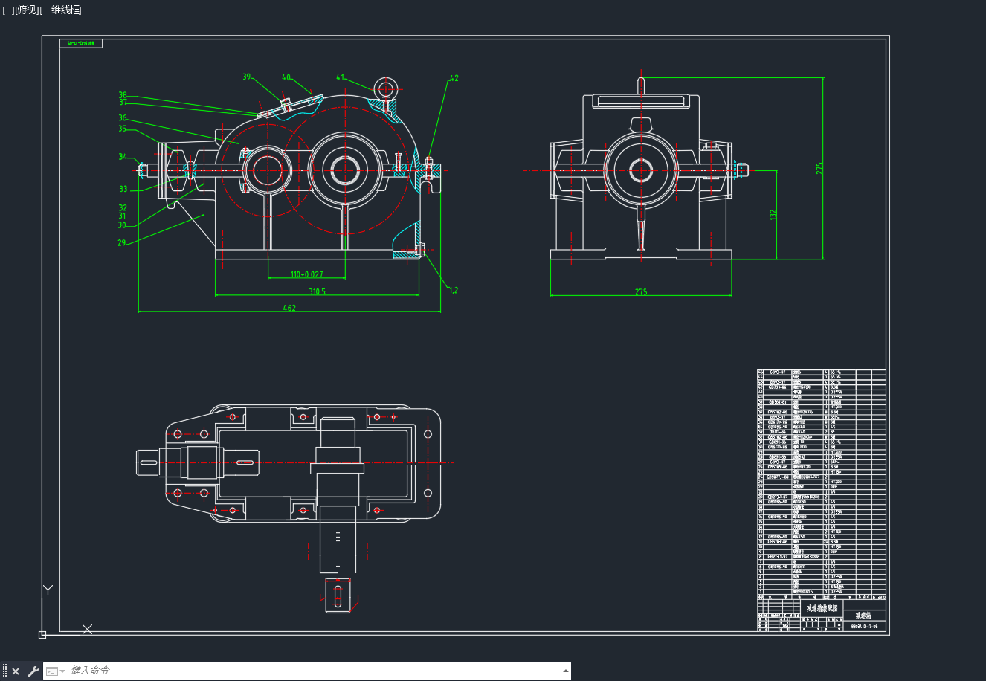Select the green drawing code in the frame corner
Viewport: 986px width, 681px height.
(80, 43)
